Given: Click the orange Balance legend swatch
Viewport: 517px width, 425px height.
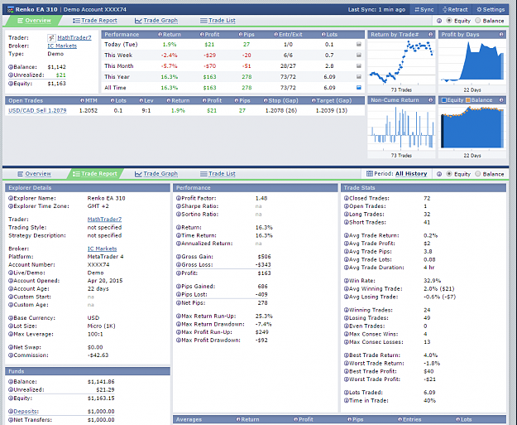Looking at the screenshot, I should tap(468, 100).
